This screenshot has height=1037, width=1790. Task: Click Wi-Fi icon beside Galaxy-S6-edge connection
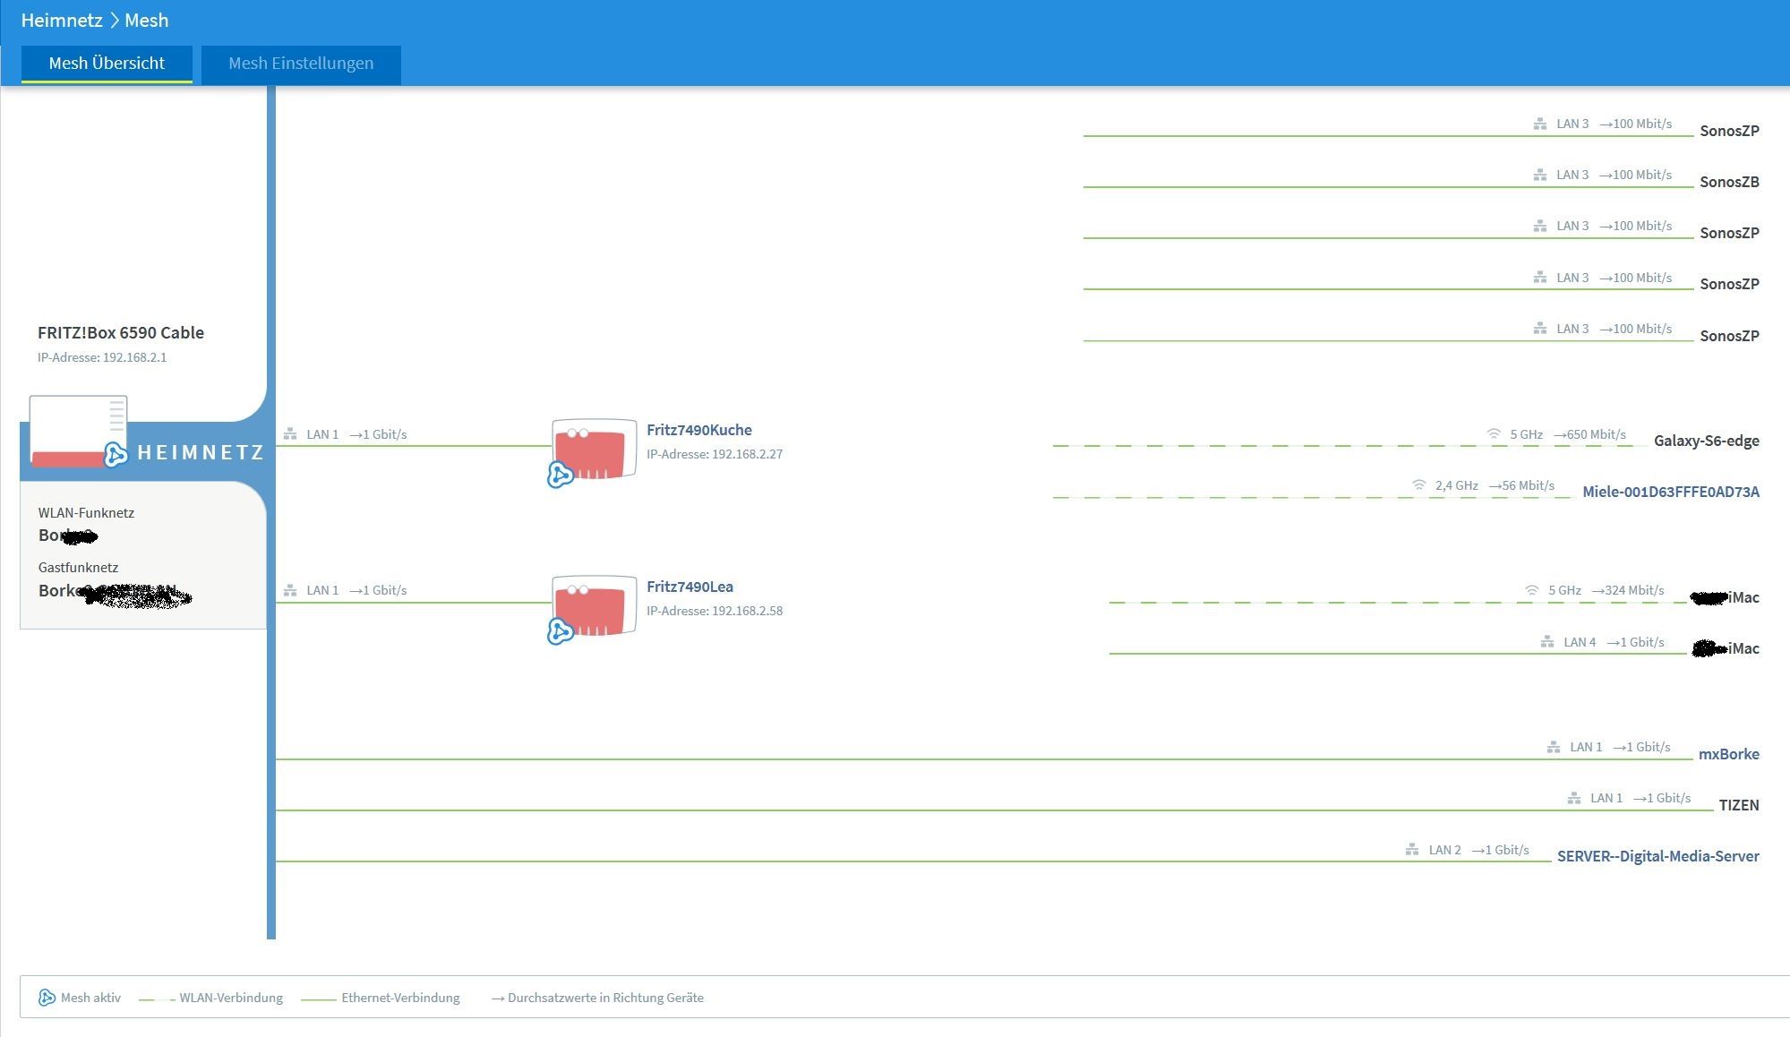click(1494, 434)
